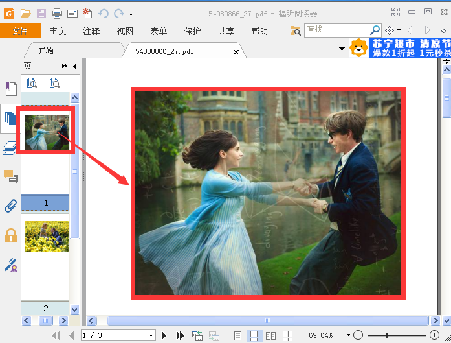Zoom out with the minus button

[x=358, y=335]
